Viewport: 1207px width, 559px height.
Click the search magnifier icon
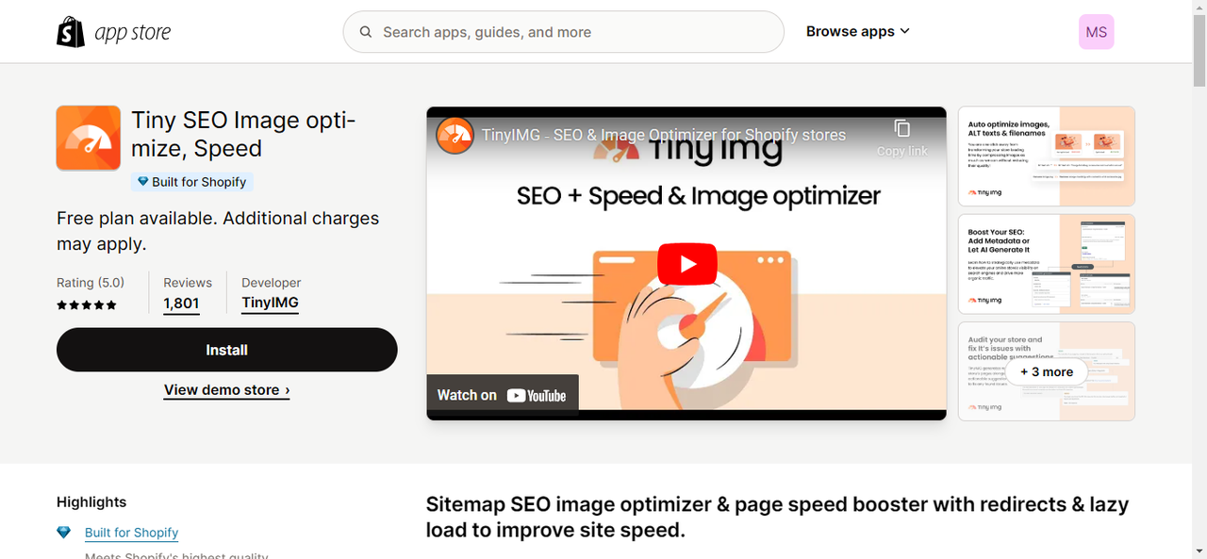(x=365, y=32)
